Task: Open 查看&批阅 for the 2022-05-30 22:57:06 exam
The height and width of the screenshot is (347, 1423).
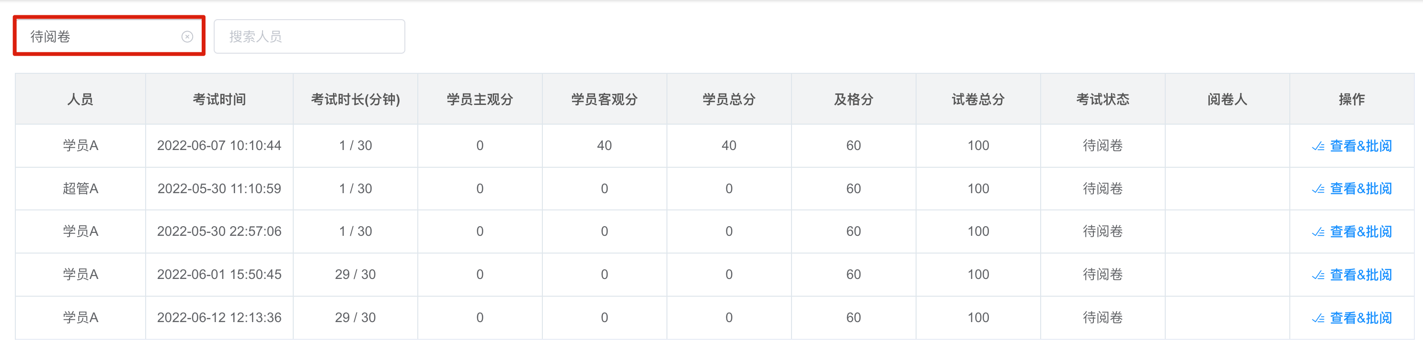Action: coord(1361,231)
